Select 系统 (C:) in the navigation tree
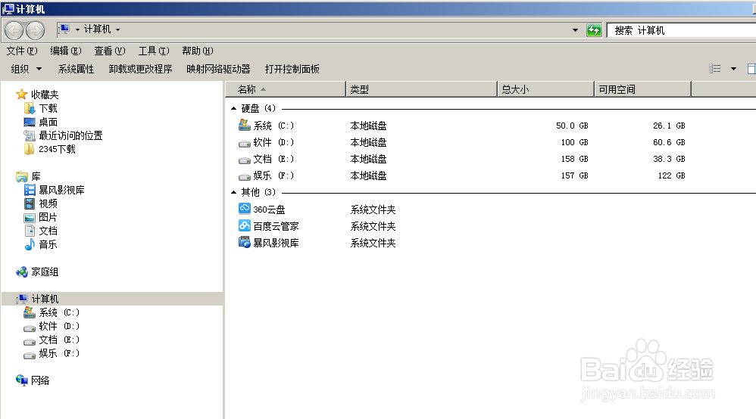The image size is (756, 419). (59, 312)
